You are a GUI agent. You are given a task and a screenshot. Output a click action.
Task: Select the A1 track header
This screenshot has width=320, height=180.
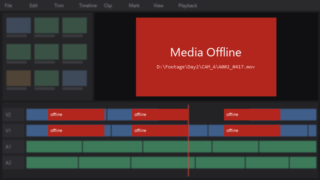tap(14, 146)
